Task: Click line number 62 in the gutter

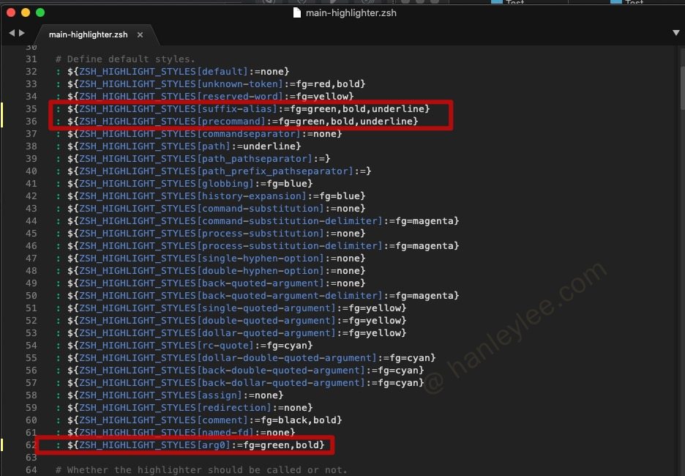Action: [31, 445]
